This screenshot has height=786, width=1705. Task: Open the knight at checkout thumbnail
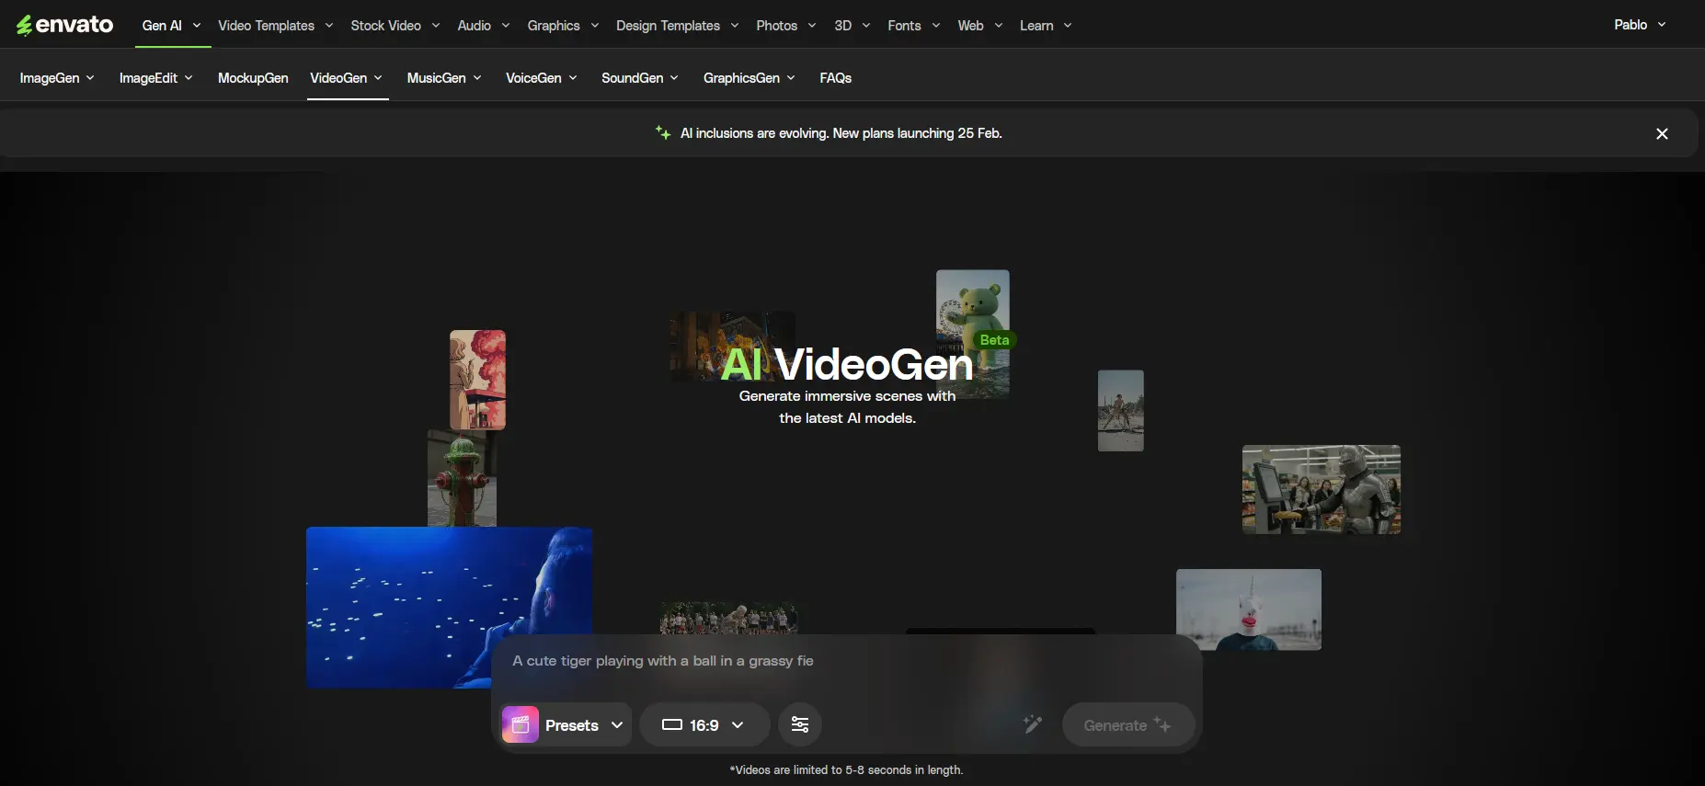click(1322, 489)
